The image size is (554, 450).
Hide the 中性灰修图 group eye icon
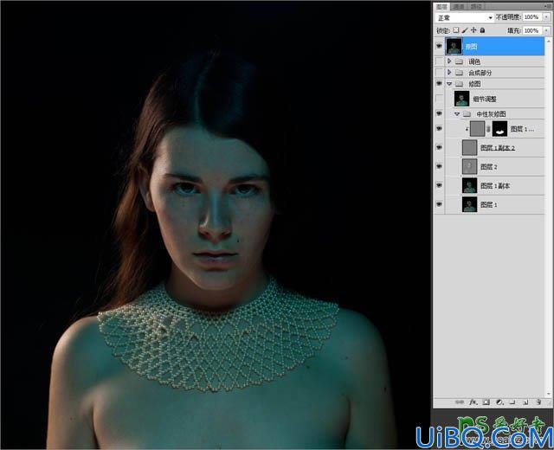click(439, 113)
